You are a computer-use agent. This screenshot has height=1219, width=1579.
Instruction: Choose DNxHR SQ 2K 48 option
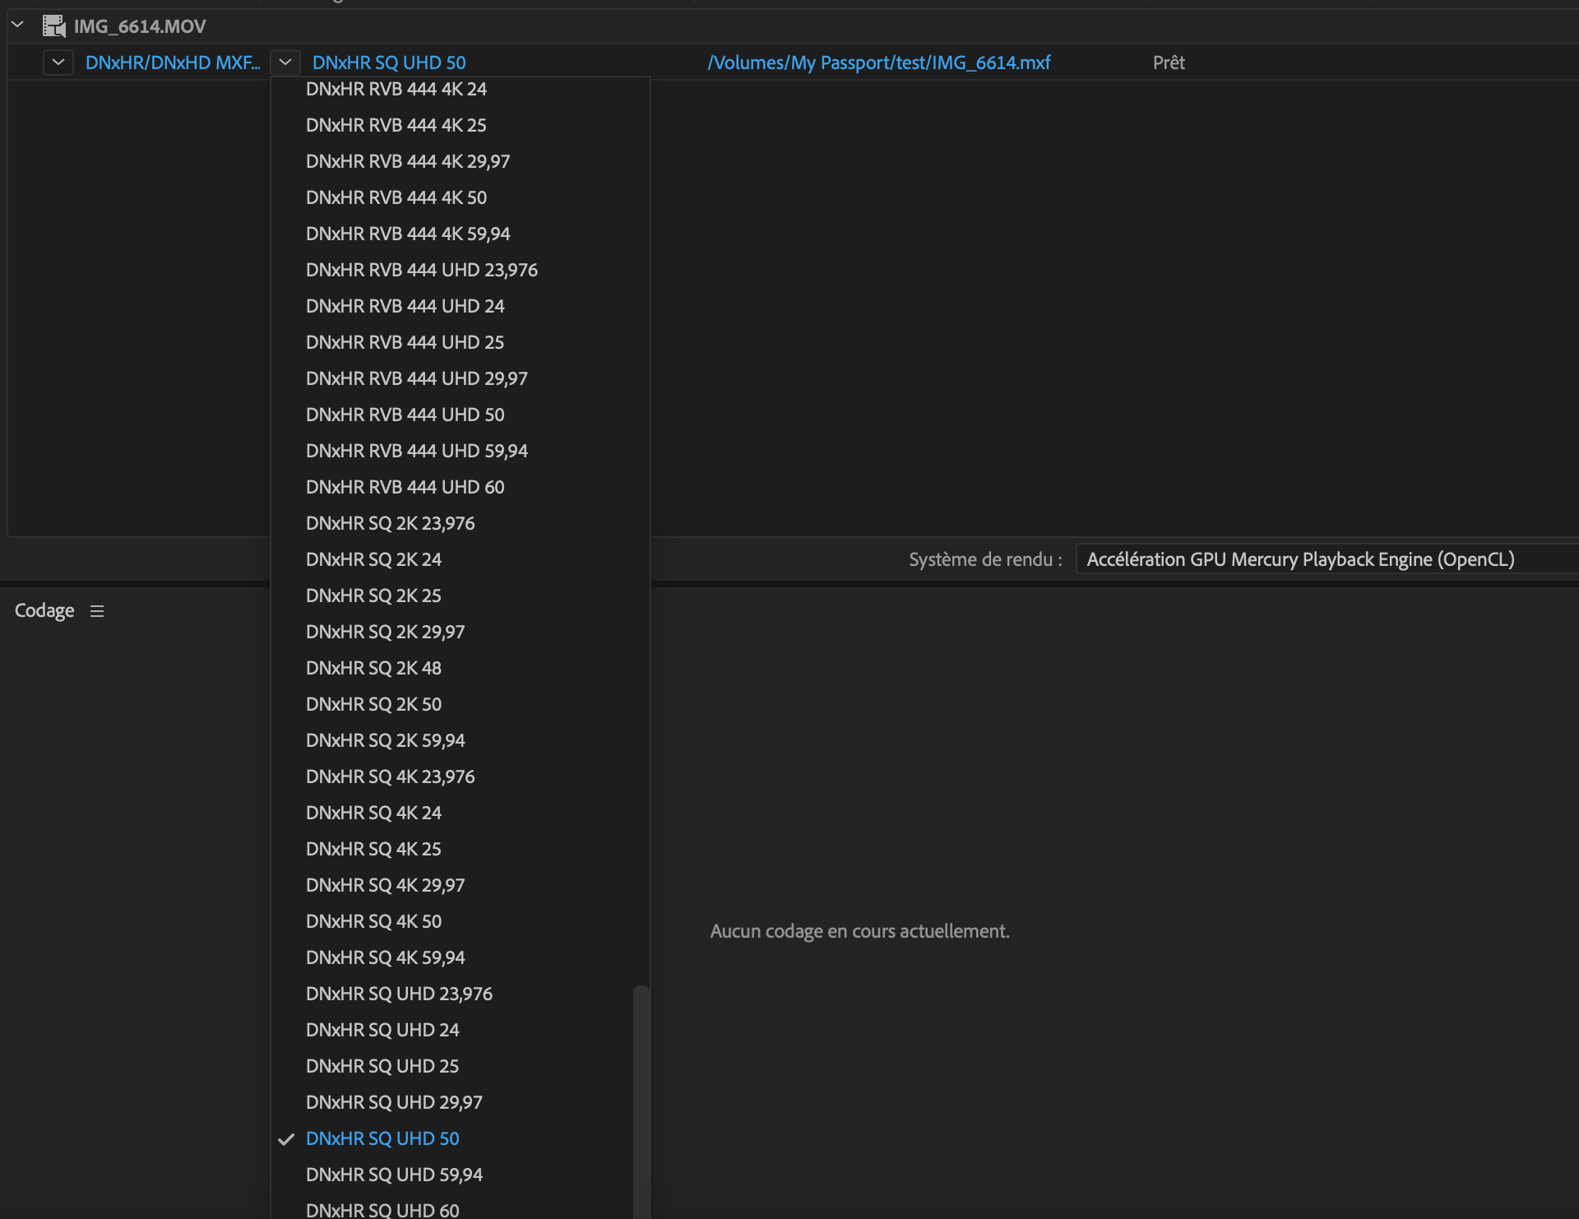click(x=373, y=668)
